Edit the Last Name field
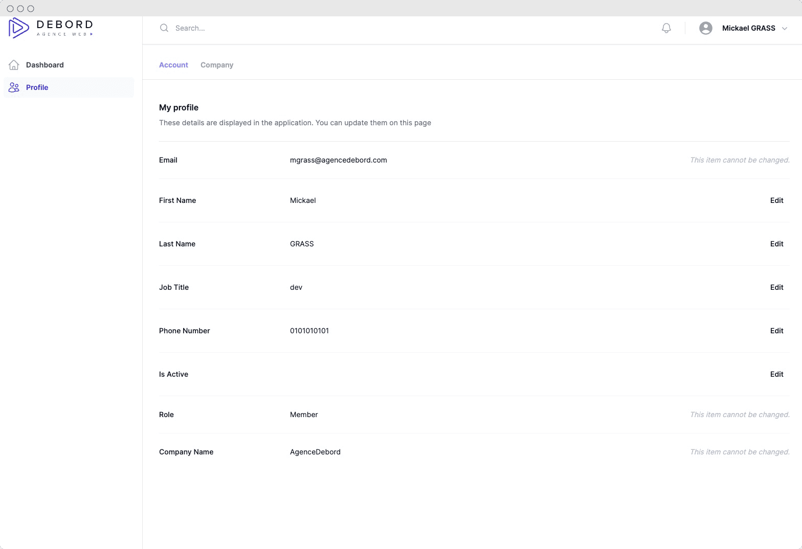Image resolution: width=802 pixels, height=549 pixels. [776, 244]
